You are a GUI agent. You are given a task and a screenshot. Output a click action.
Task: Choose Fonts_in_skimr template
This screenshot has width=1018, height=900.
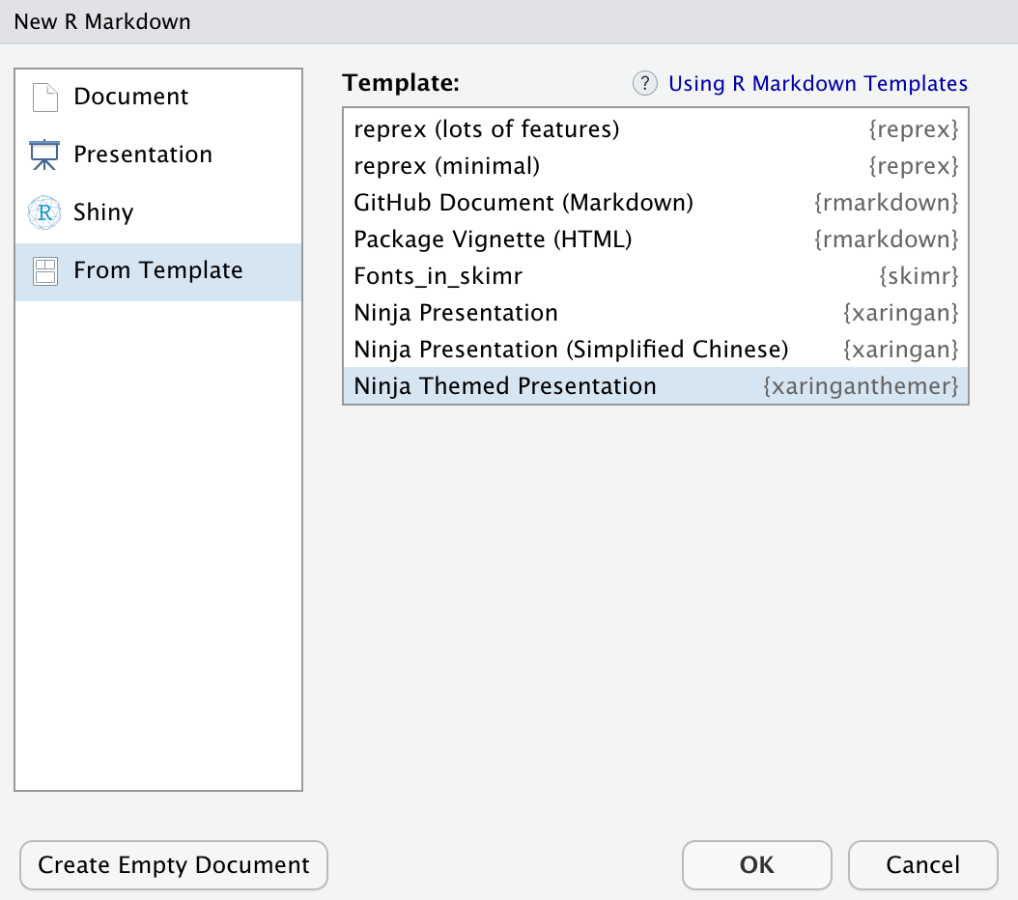click(656, 276)
